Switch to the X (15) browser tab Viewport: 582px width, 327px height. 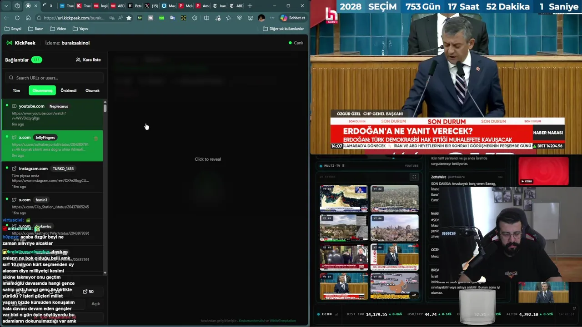pyautogui.click(x=152, y=6)
